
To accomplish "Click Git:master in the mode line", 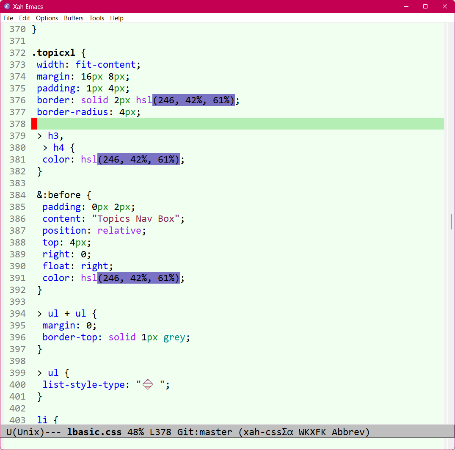I will tap(205, 432).
